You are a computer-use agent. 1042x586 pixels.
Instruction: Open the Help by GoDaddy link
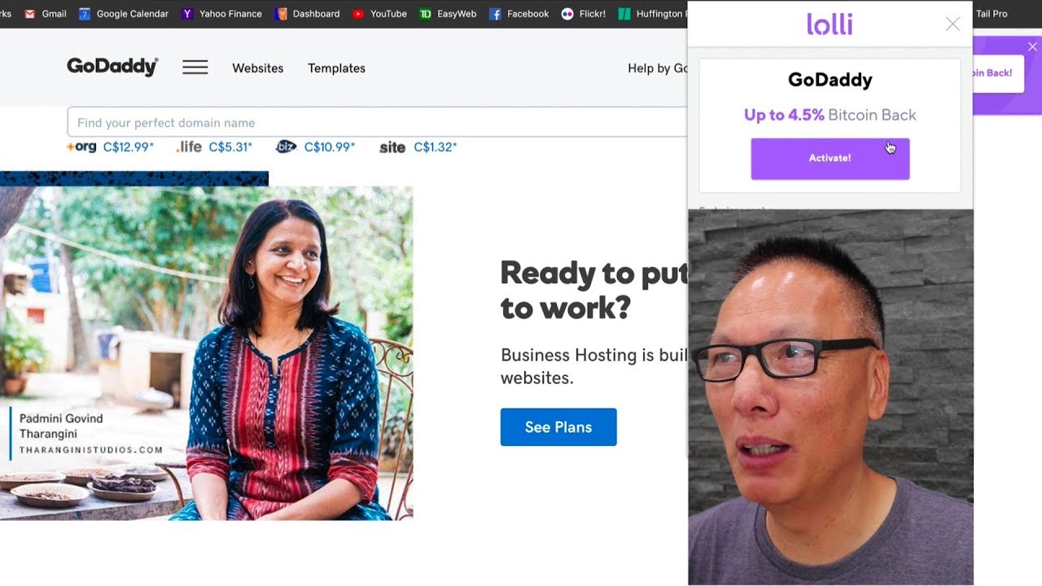(x=658, y=68)
